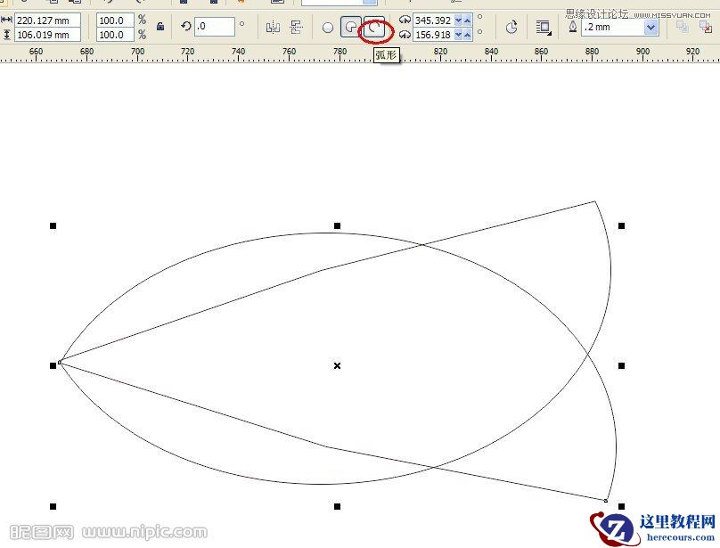This screenshot has width=720, height=548.
Task: Increase the starting angle 345.392 value
Action: click(x=467, y=20)
